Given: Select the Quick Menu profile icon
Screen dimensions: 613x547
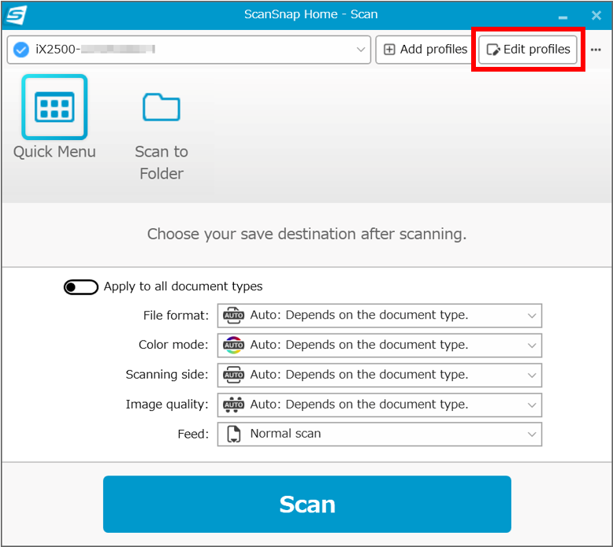Looking at the screenshot, I should 54,107.
